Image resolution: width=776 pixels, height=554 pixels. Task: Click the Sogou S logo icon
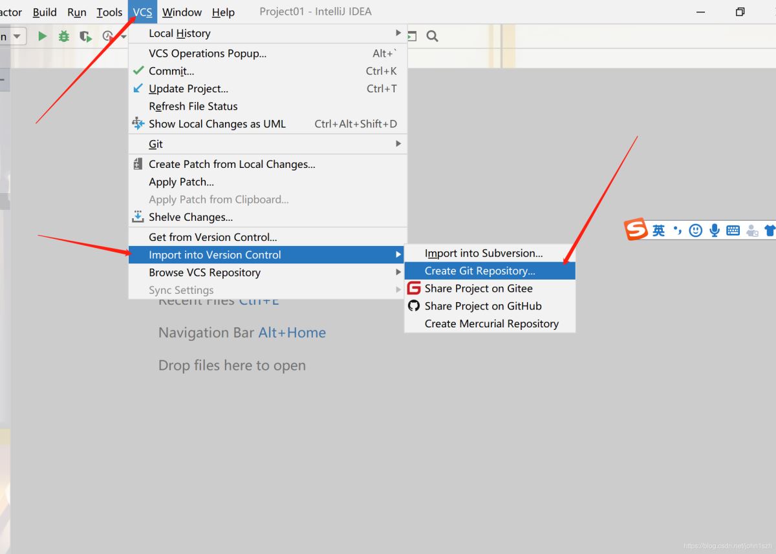[636, 229]
